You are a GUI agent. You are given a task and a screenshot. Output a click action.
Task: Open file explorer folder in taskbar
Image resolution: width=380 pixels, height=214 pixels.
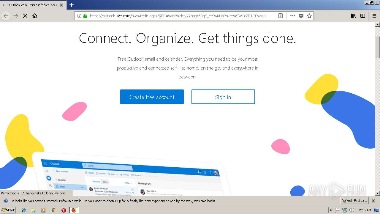(x=34, y=210)
